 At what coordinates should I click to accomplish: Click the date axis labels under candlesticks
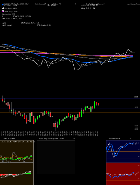(50, 133)
